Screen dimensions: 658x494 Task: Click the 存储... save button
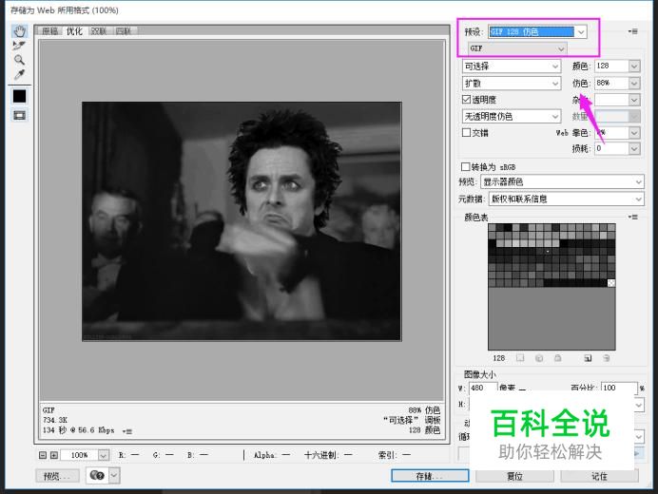coord(430,476)
